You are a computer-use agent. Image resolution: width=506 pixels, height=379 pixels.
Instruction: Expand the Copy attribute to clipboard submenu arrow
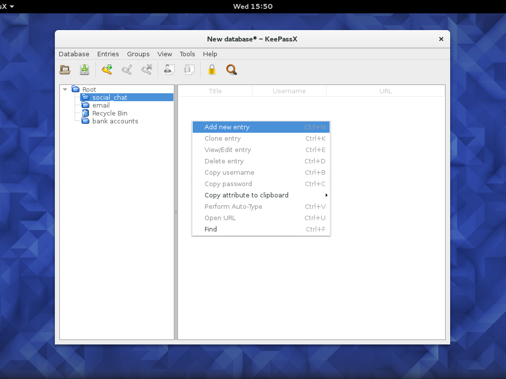[327, 195]
